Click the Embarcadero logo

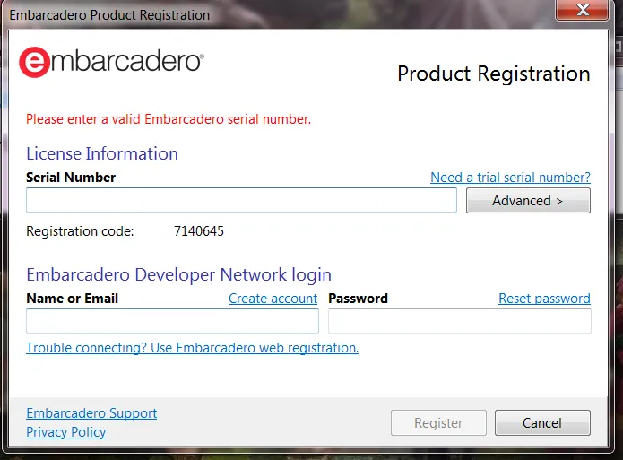111,61
